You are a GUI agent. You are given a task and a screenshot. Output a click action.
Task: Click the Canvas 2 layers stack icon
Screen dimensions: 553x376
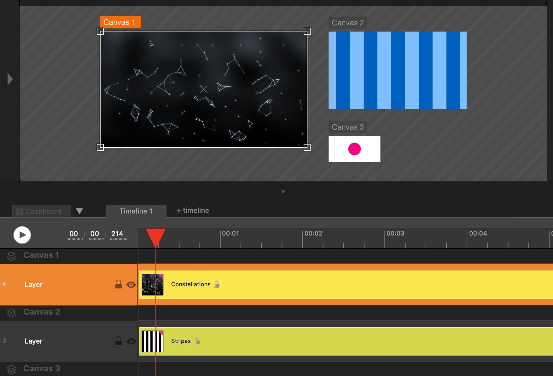pyautogui.click(x=11, y=313)
